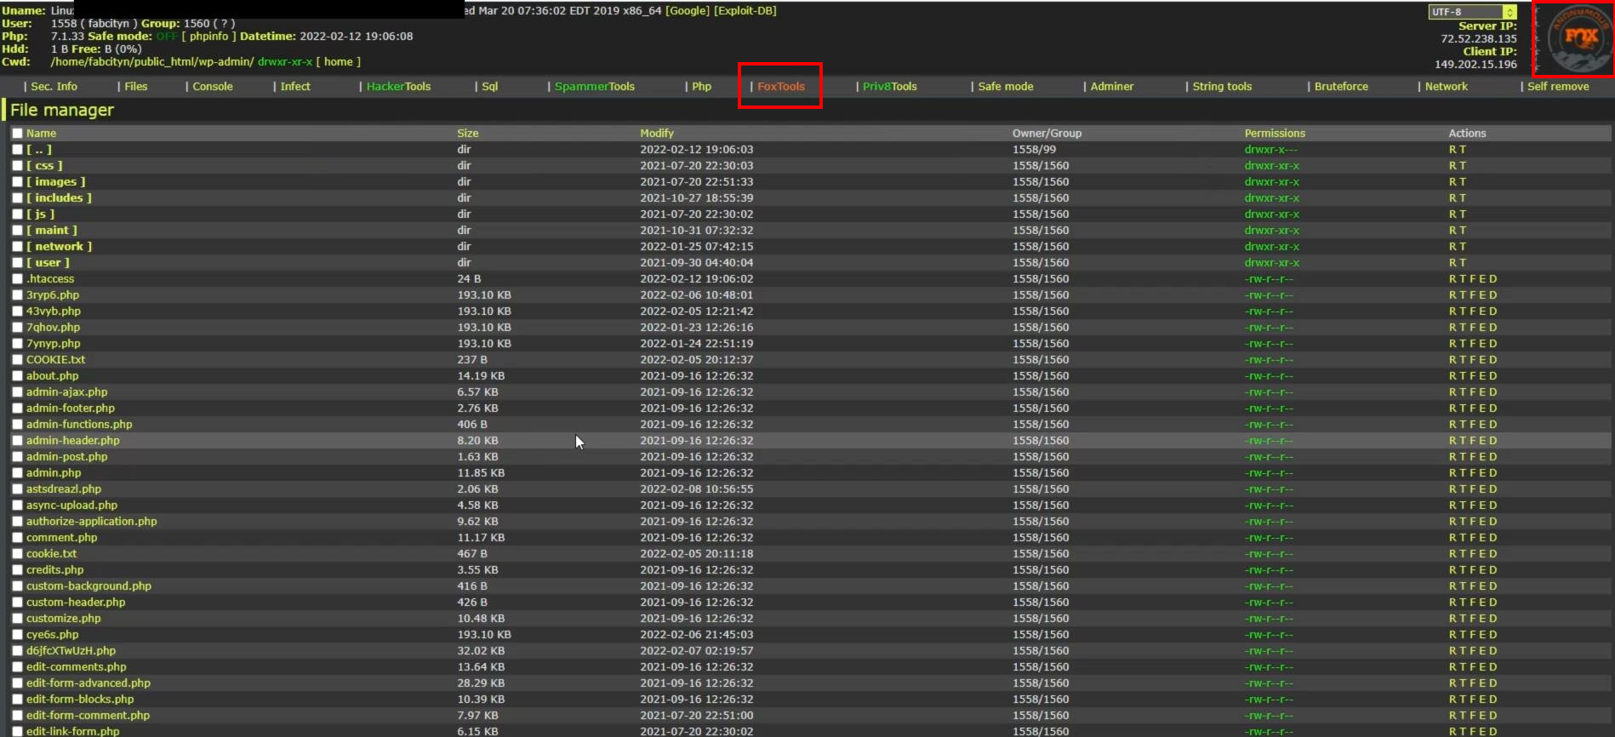Click the phpinfo link
1615x737 pixels.
click(x=209, y=36)
